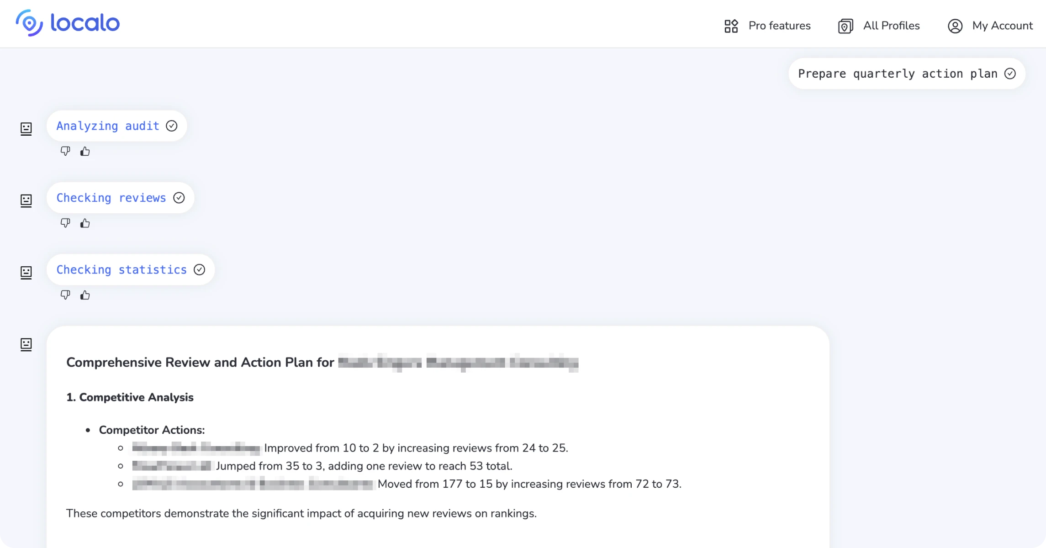Click the All Profiles location icon
The height and width of the screenshot is (548, 1046).
click(x=845, y=26)
